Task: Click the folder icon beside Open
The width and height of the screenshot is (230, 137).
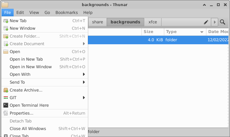Action: coord(6,52)
